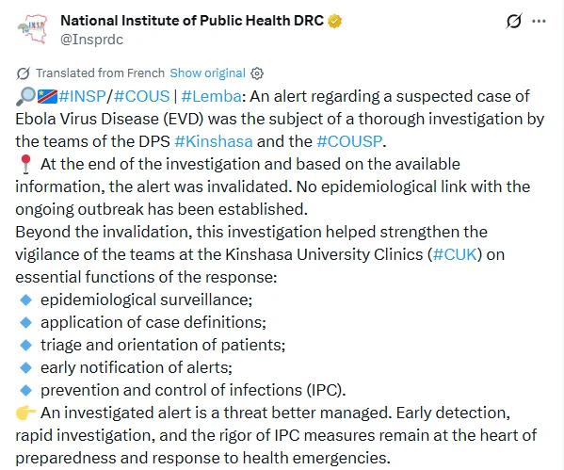Click the magnifying glass emoji

coord(26,96)
